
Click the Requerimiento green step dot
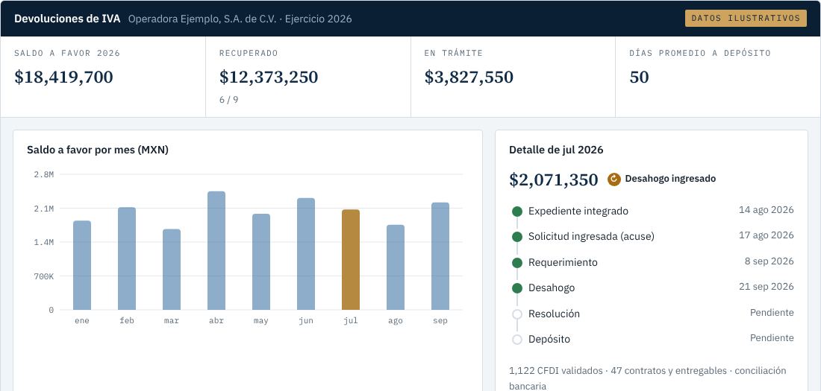[x=516, y=262]
